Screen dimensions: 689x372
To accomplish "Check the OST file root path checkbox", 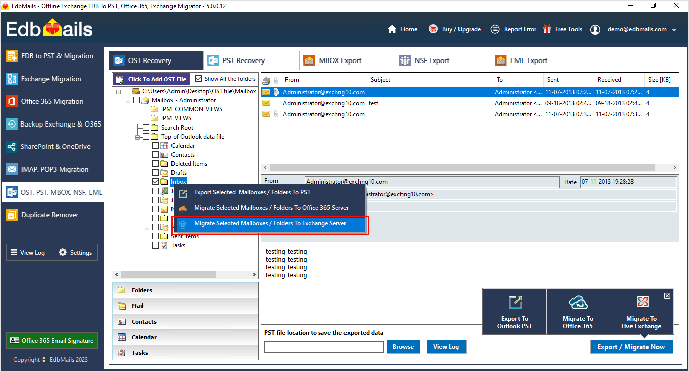I will [x=127, y=91].
